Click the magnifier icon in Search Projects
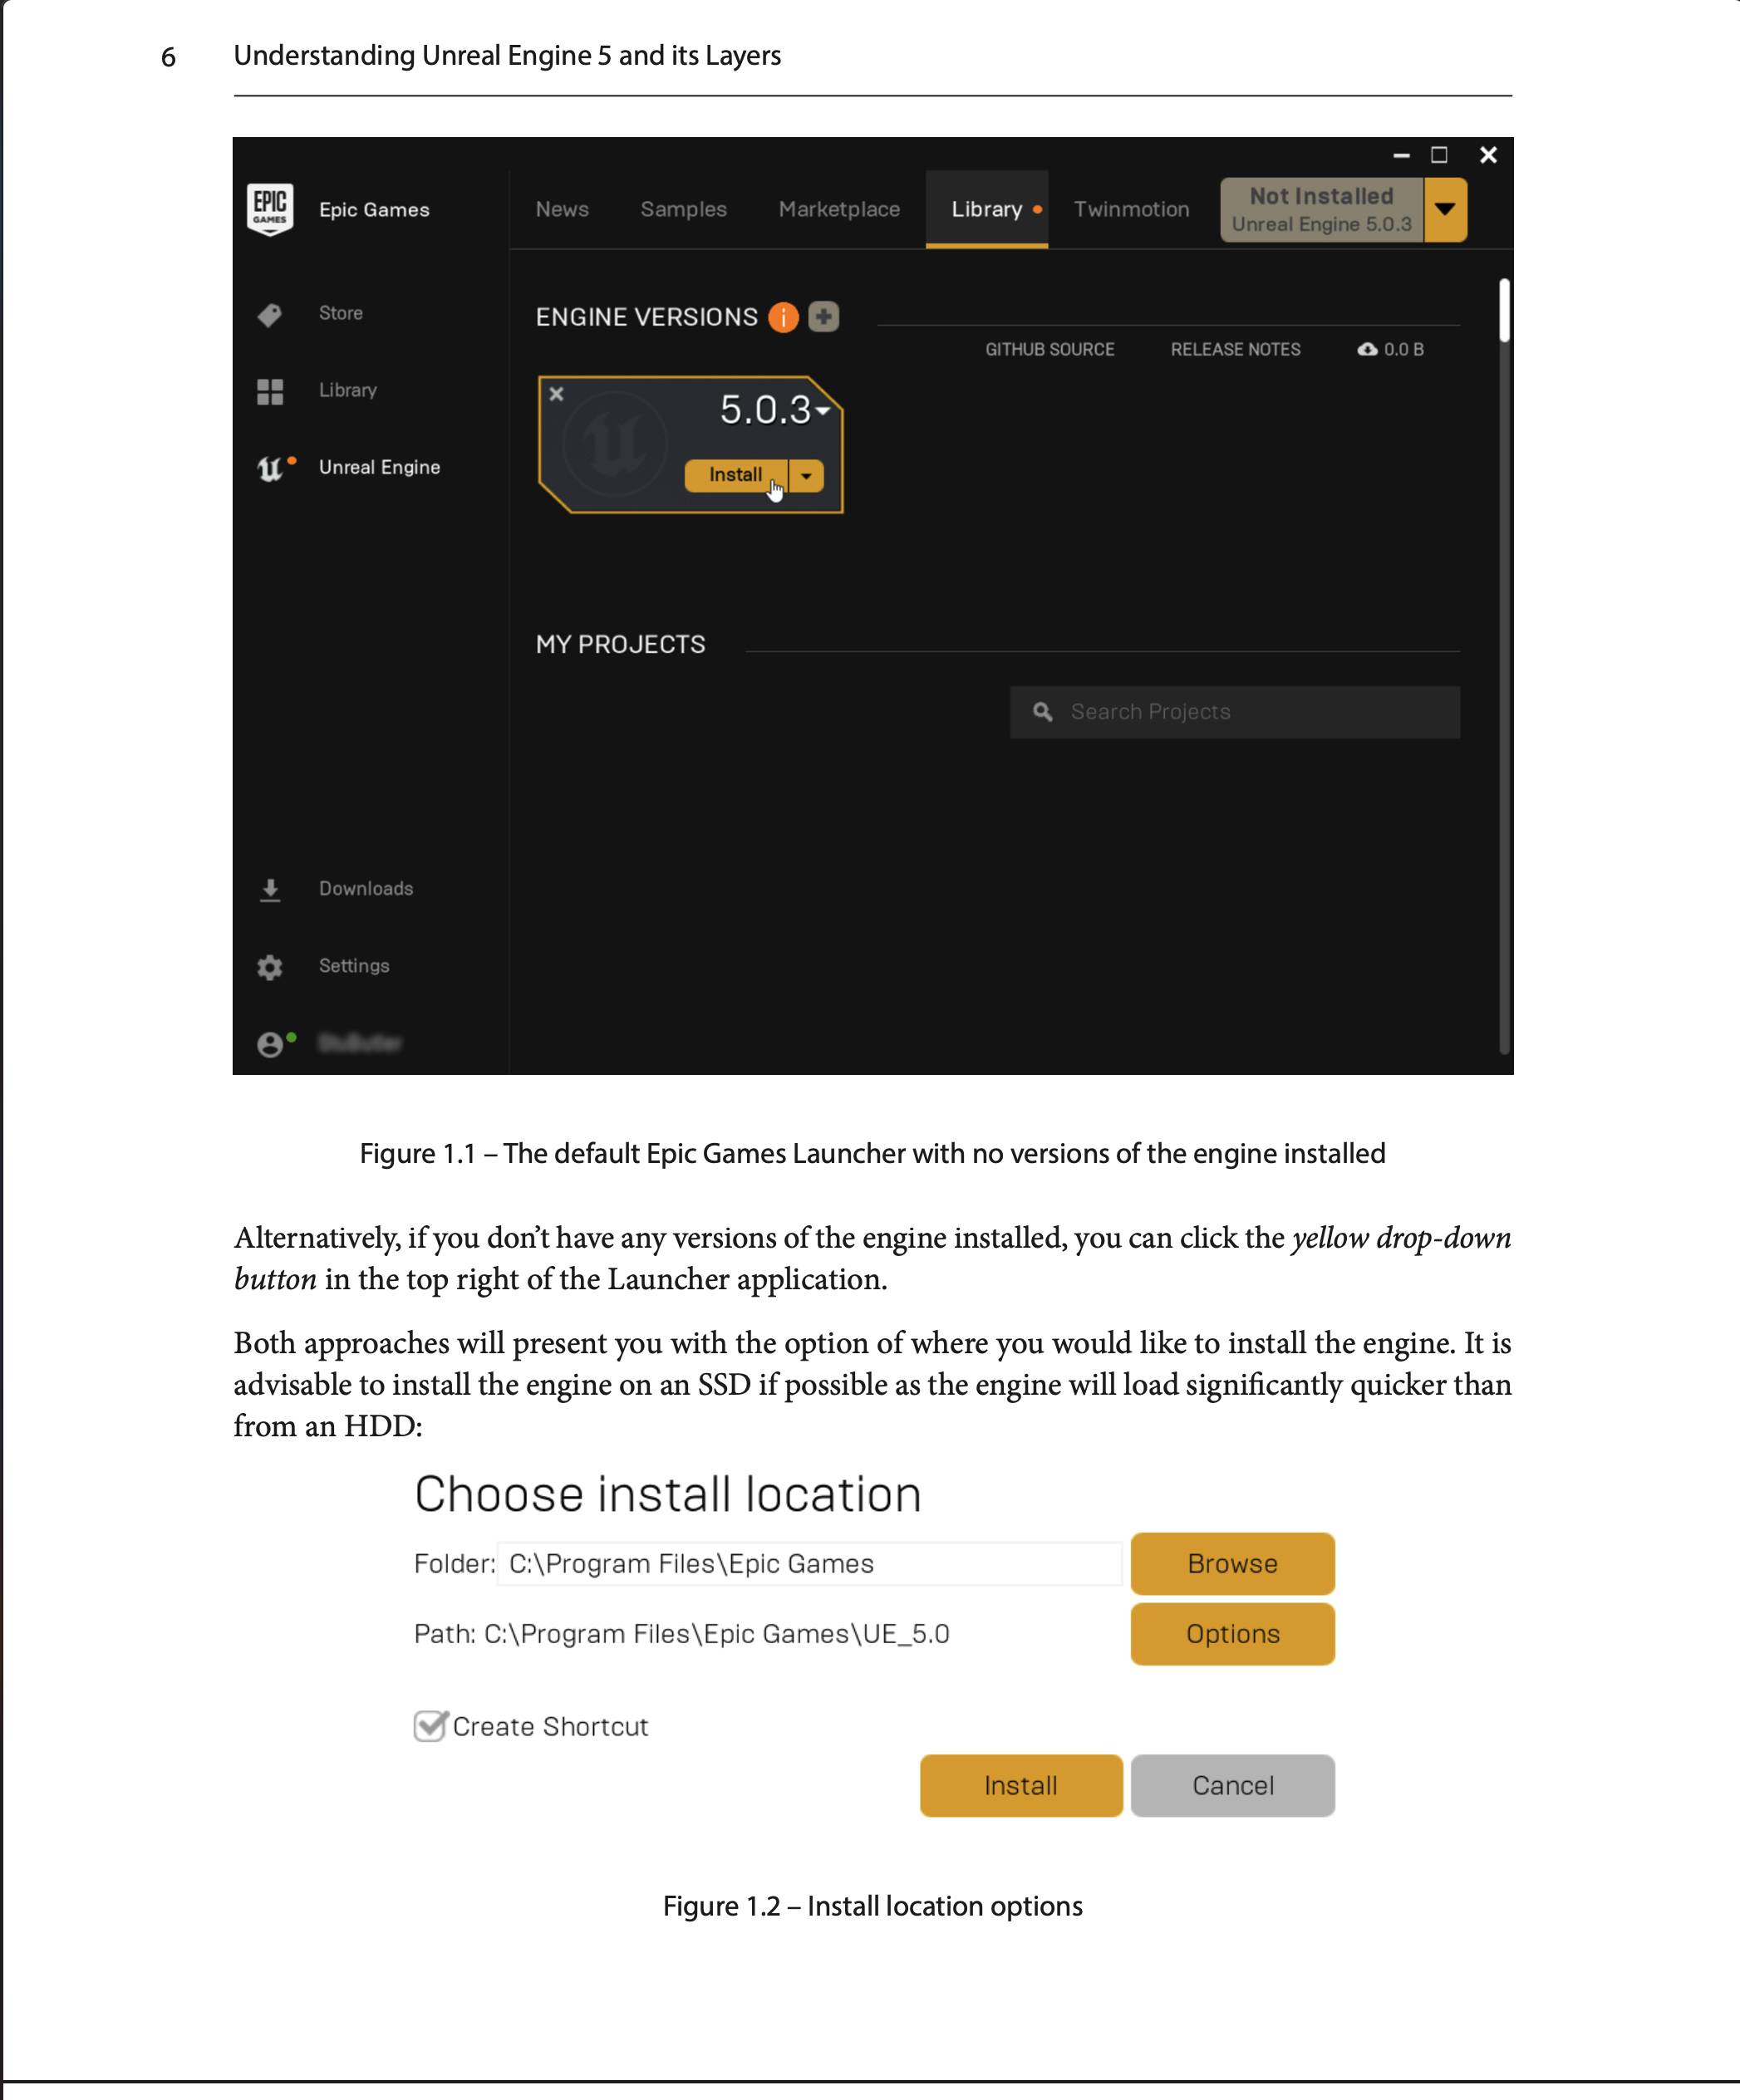This screenshot has height=2100, width=1740. click(1043, 711)
